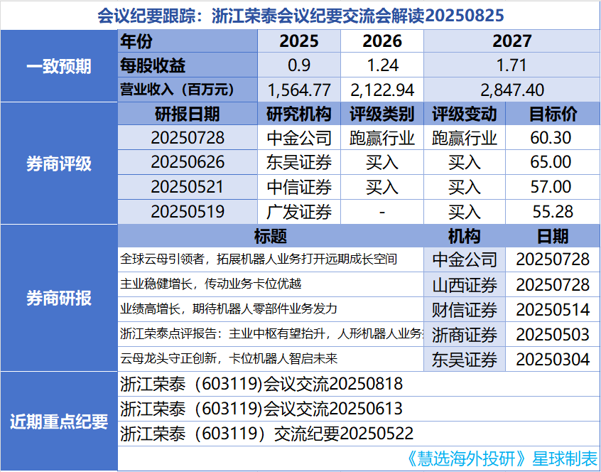Select the 券商评级 section label

point(59,163)
